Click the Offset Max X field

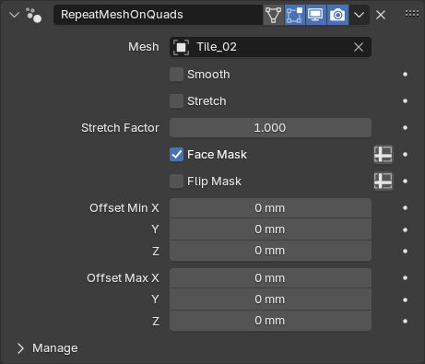click(270, 278)
